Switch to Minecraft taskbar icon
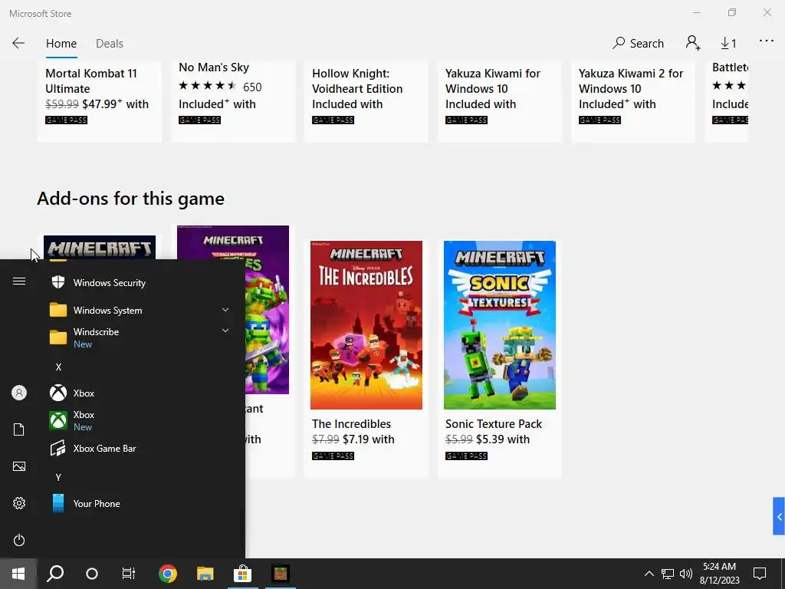This screenshot has width=785, height=589. tap(281, 574)
